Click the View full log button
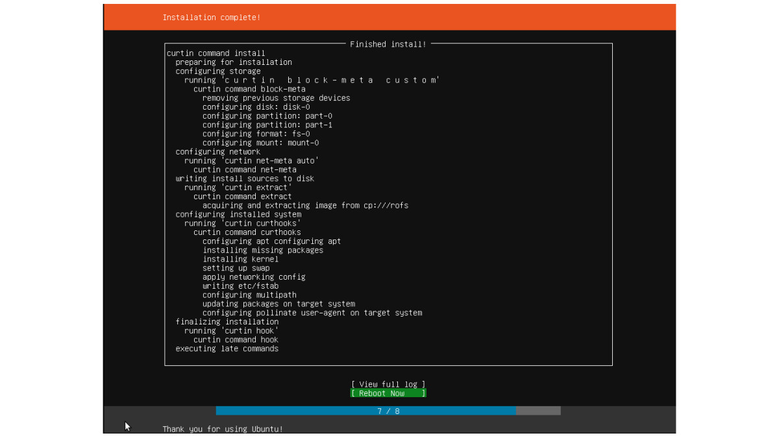 click(x=388, y=384)
